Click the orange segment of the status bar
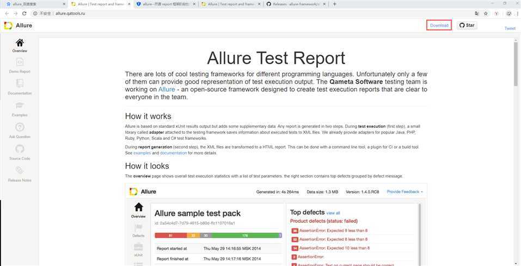The height and width of the screenshot is (266, 521). tap(193, 236)
